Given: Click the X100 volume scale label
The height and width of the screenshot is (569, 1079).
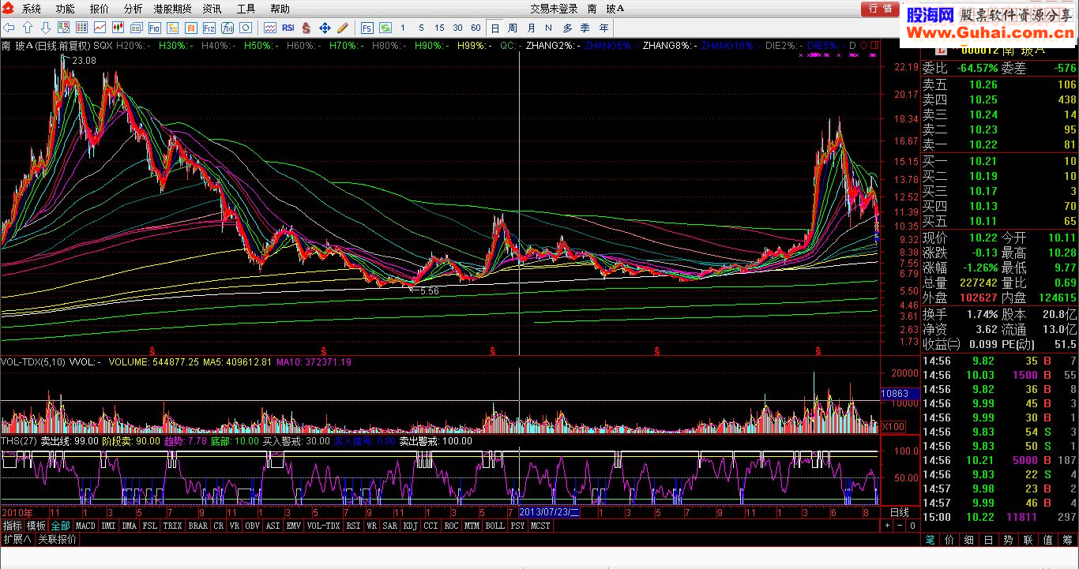Looking at the screenshot, I should [893, 426].
